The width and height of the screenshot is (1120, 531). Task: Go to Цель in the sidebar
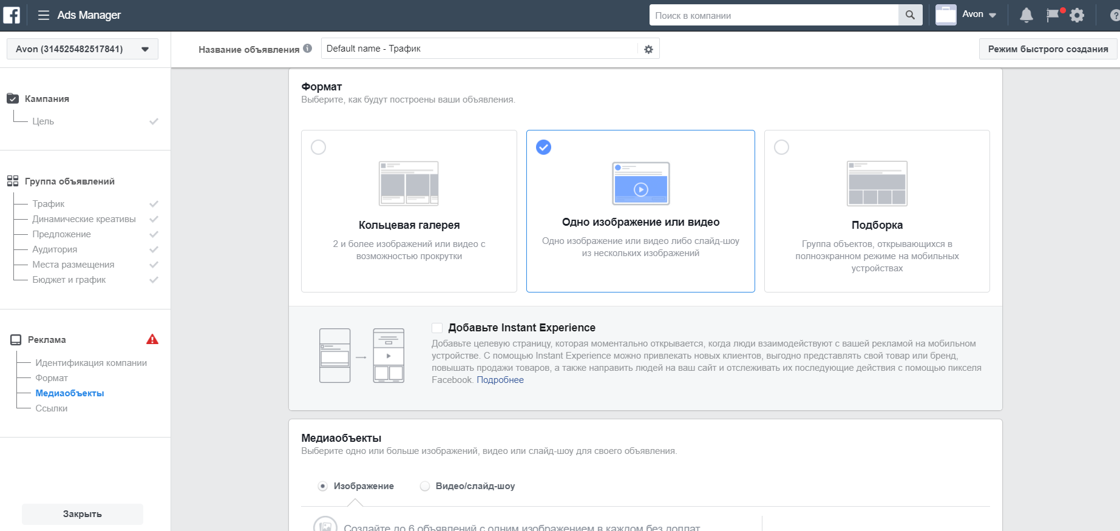pos(43,121)
